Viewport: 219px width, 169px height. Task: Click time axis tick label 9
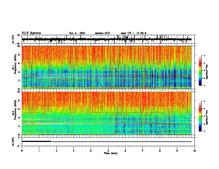point(177,151)
